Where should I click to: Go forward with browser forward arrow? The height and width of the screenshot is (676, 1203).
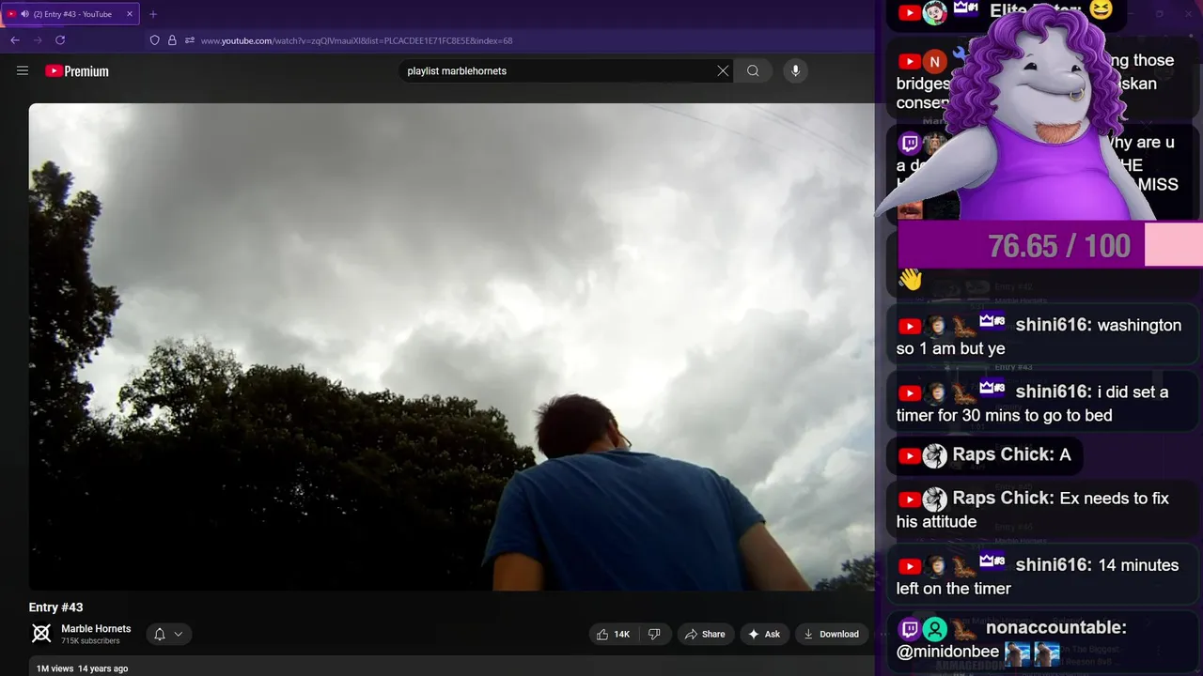coord(38,40)
